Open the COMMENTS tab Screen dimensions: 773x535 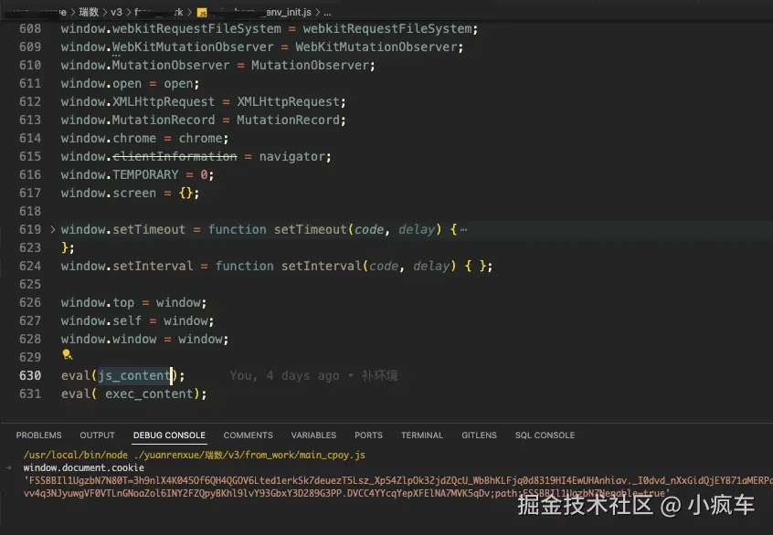(248, 435)
